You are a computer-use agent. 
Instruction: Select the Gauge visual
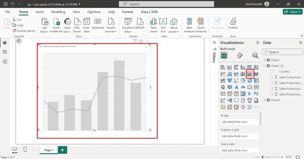click(243, 87)
